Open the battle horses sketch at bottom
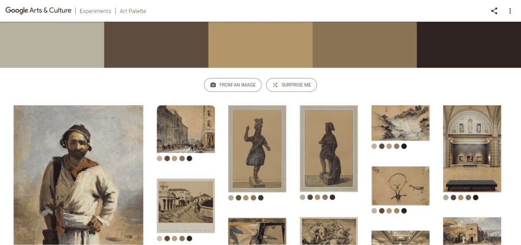Screen dimensions: 521x245 coord(329,231)
